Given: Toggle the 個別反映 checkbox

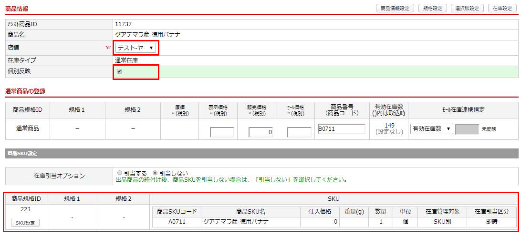Looking at the screenshot, I should tap(119, 71).
